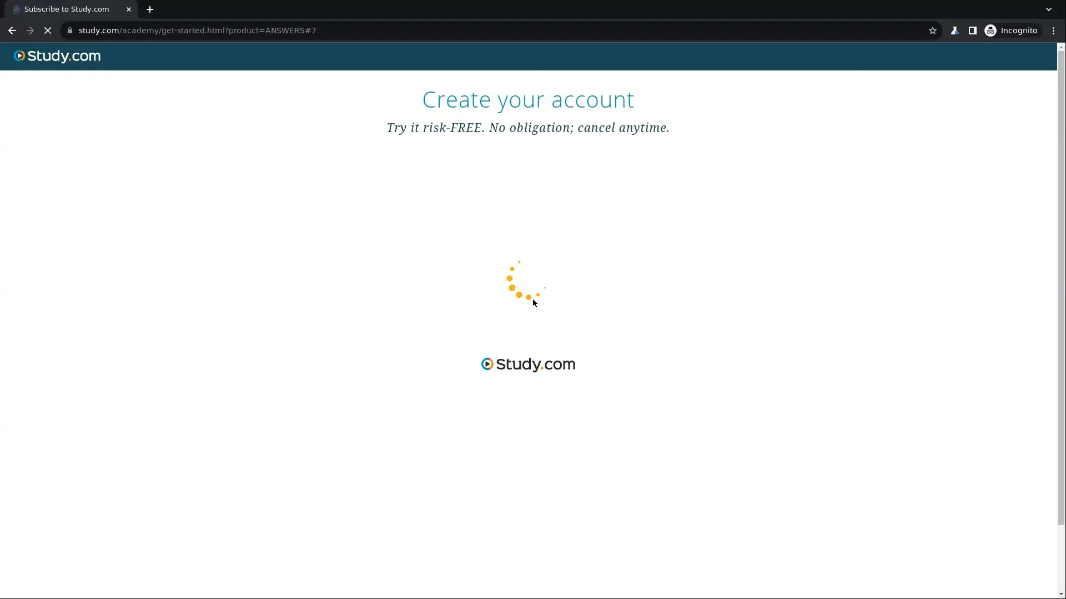
Task: Click the address bar URL field
Action: pyautogui.click(x=500, y=31)
